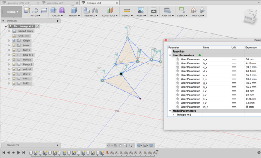The width and height of the screenshot is (261, 158).
Task: Open Comments panel options dot
Action: [x=57, y=145]
